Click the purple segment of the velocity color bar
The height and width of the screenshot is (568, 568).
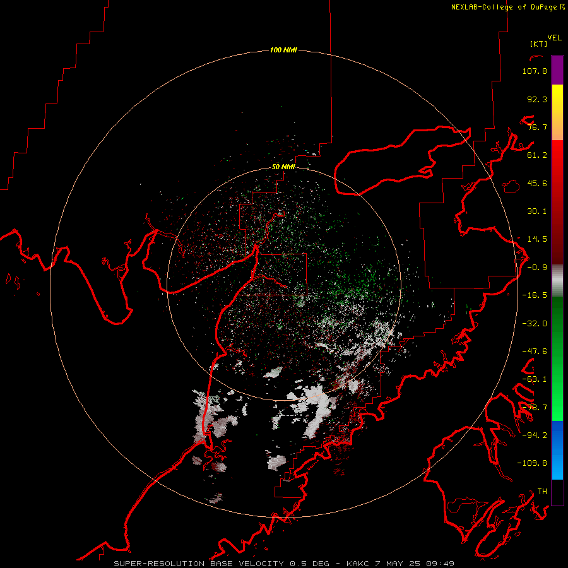(557, 70)
